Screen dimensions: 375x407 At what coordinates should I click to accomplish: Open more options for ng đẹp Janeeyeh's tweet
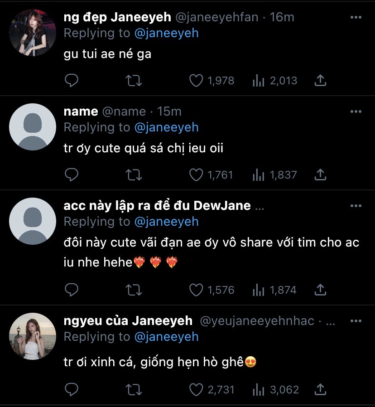[356, 17]
